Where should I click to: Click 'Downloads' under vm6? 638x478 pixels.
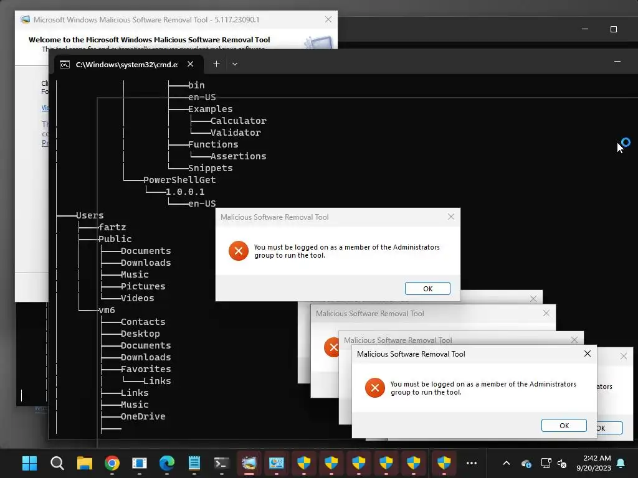tap(146, 357)
